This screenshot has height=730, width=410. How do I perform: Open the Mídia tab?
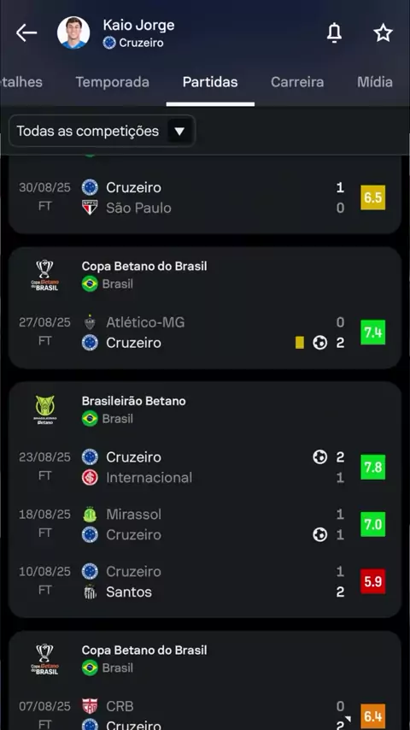coord(375,82)
